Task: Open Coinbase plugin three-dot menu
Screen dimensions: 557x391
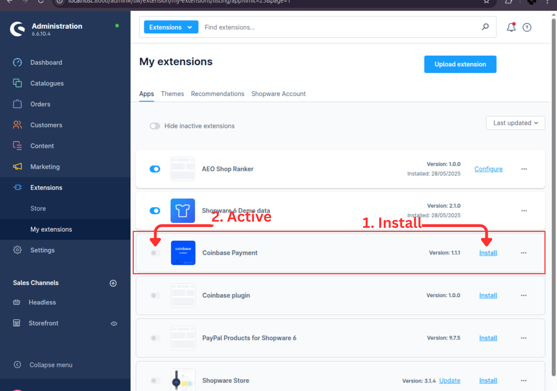Action: (524, 295)
